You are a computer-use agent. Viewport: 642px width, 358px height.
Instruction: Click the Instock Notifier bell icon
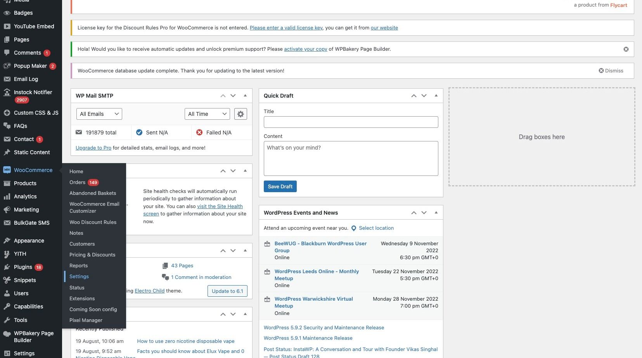(x=7, y=92)
